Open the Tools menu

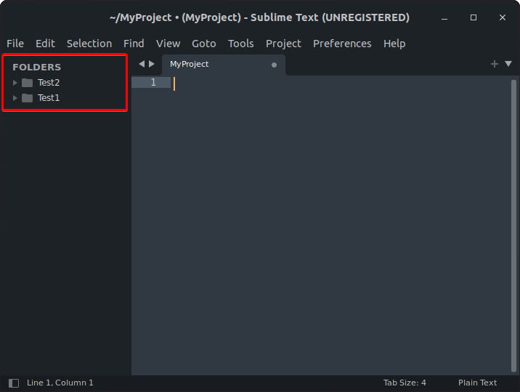click(x=241, y=44)
